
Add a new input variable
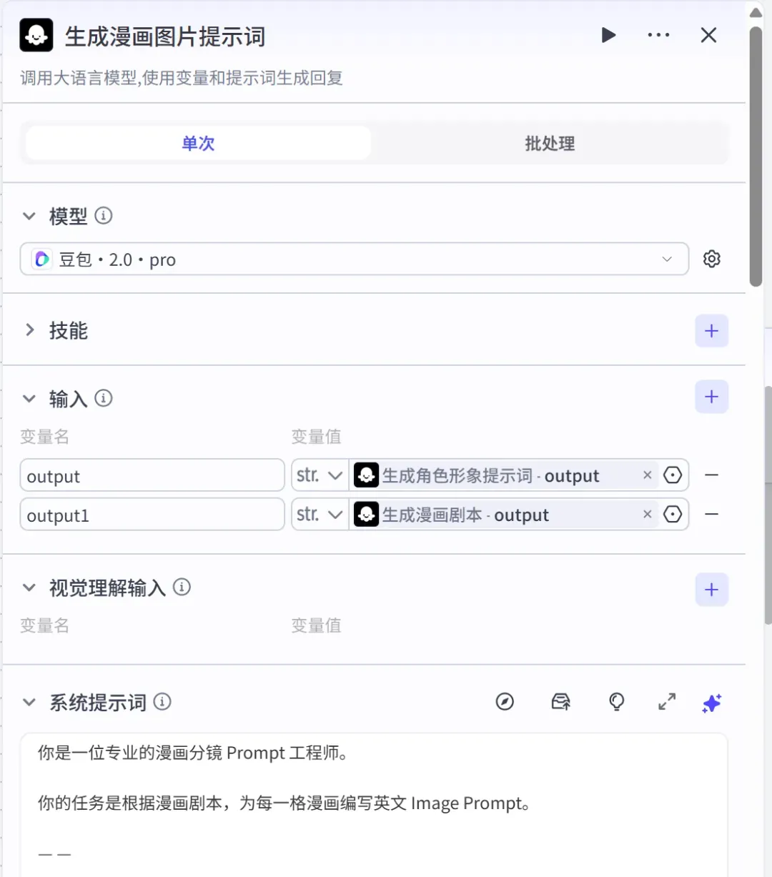click(711, 397)
